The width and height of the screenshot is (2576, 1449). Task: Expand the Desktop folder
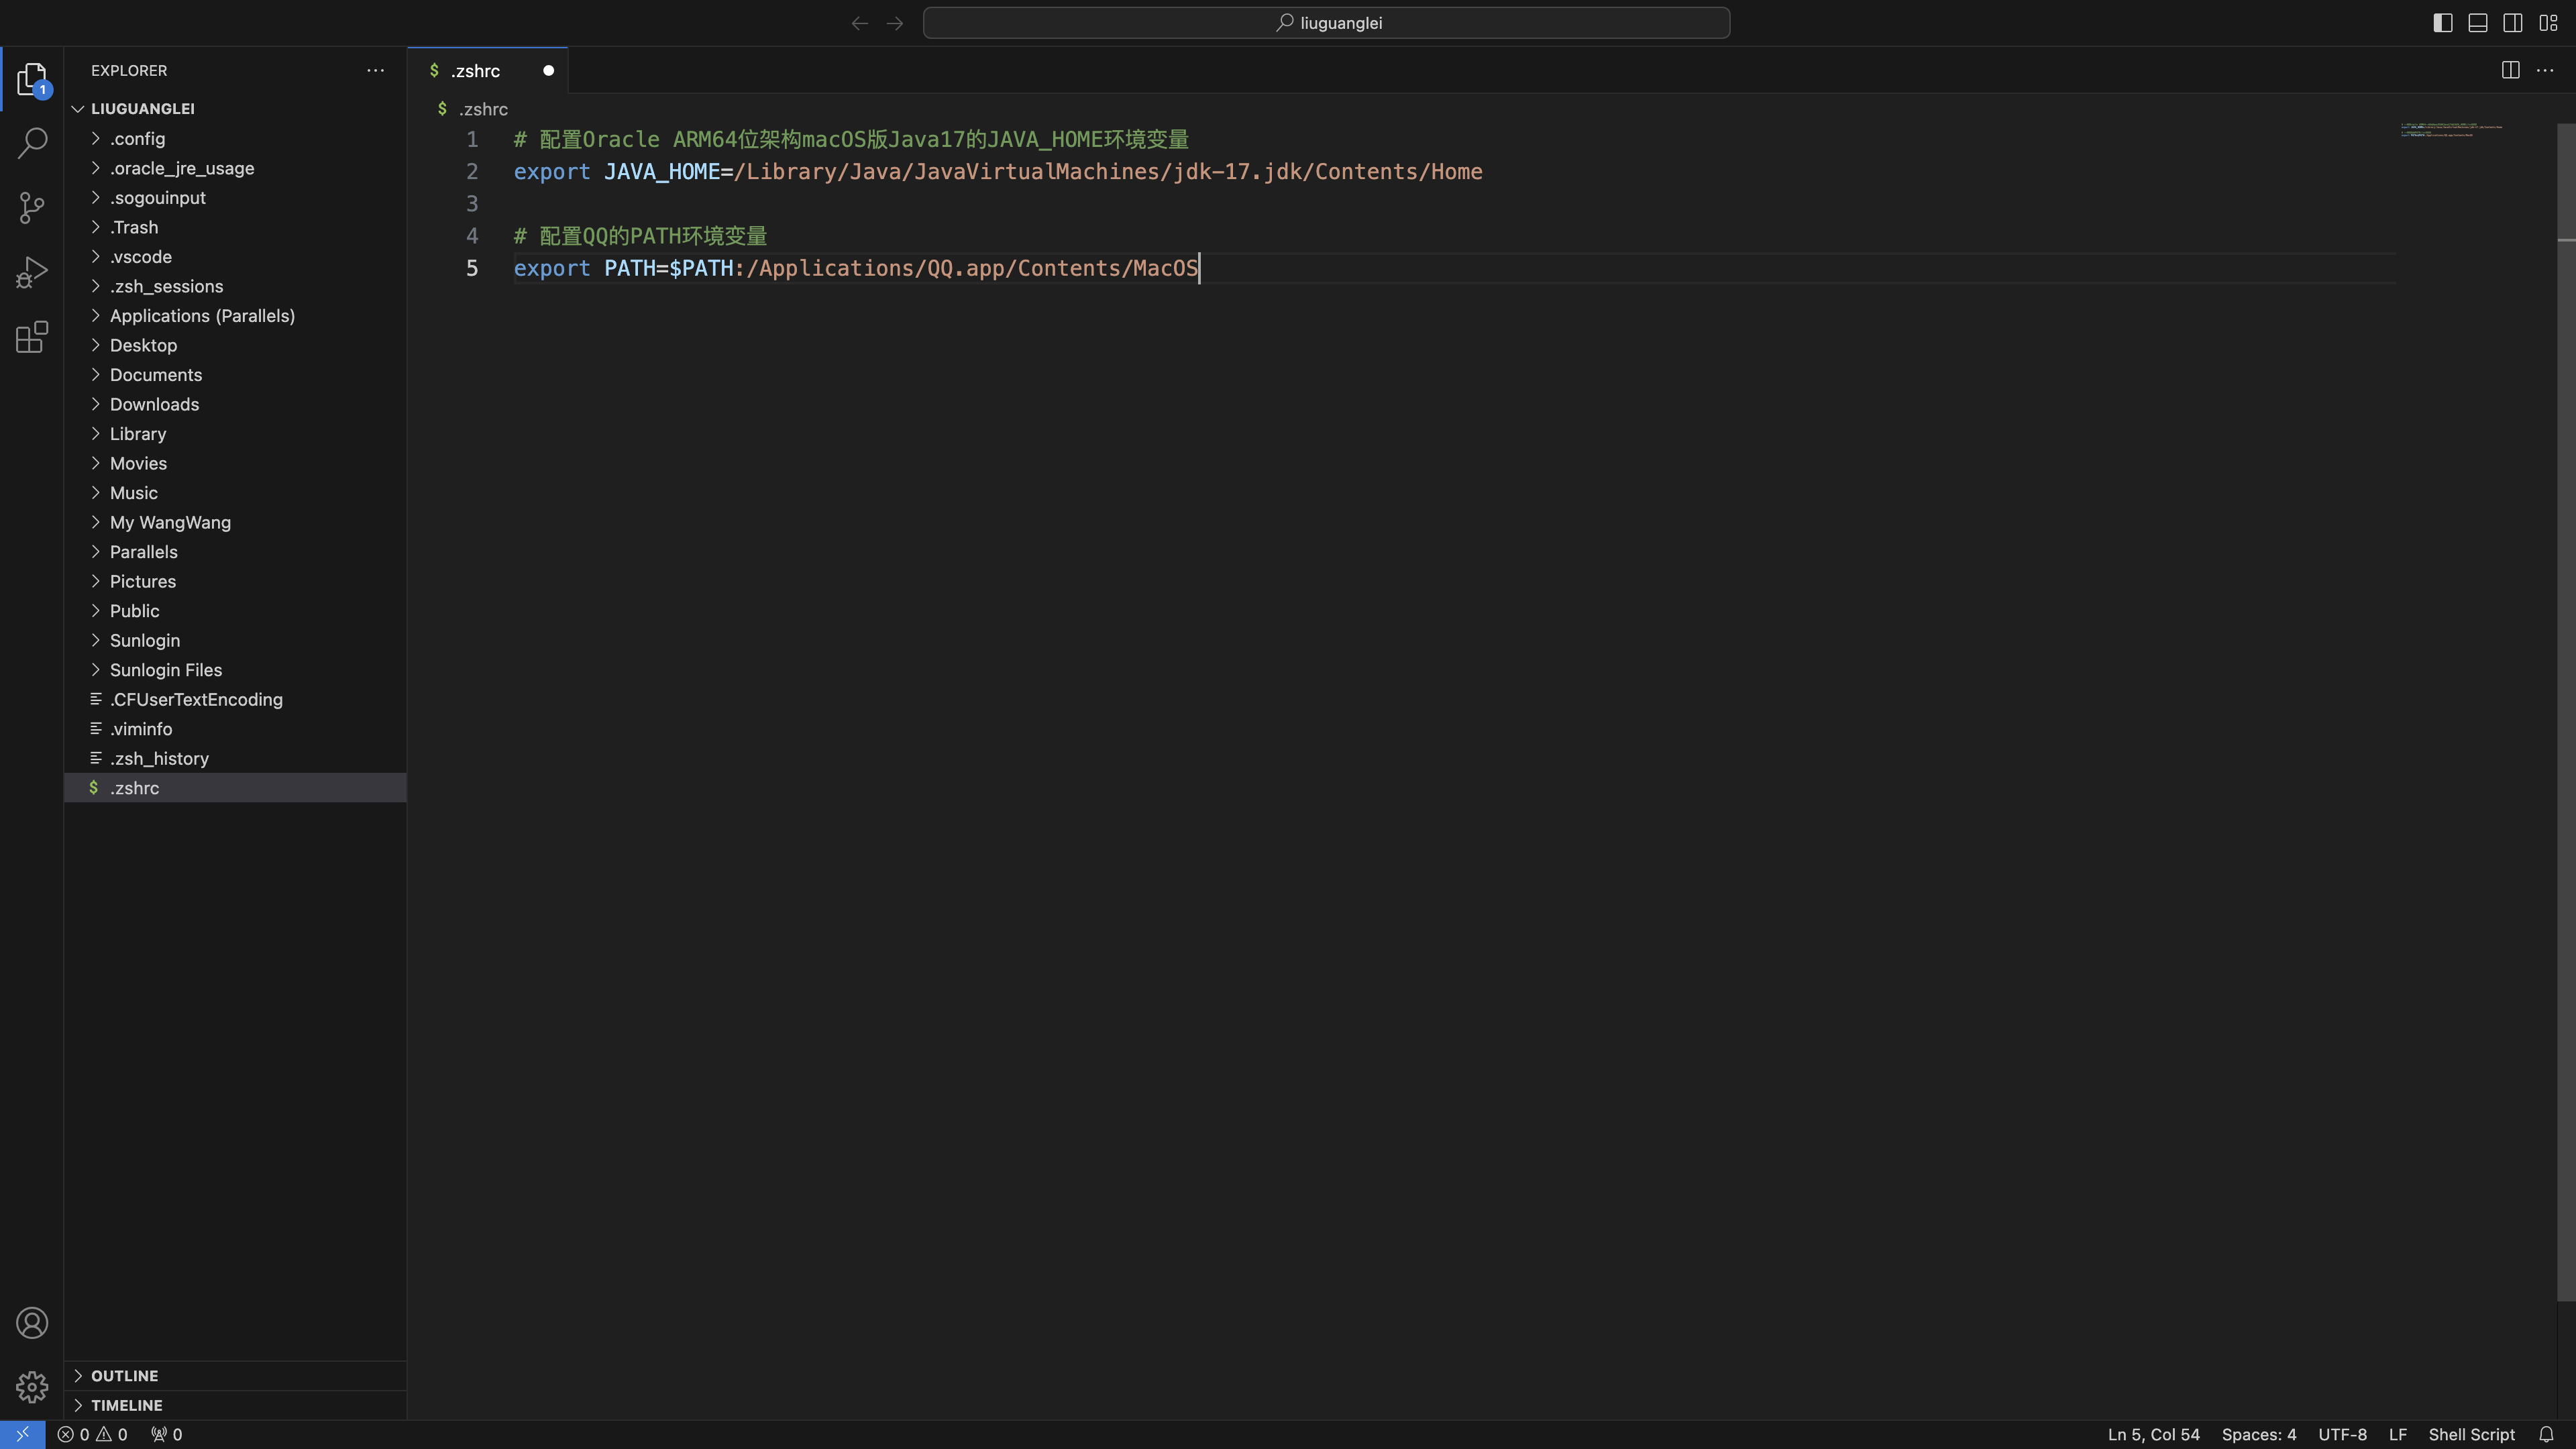(235, 345)
